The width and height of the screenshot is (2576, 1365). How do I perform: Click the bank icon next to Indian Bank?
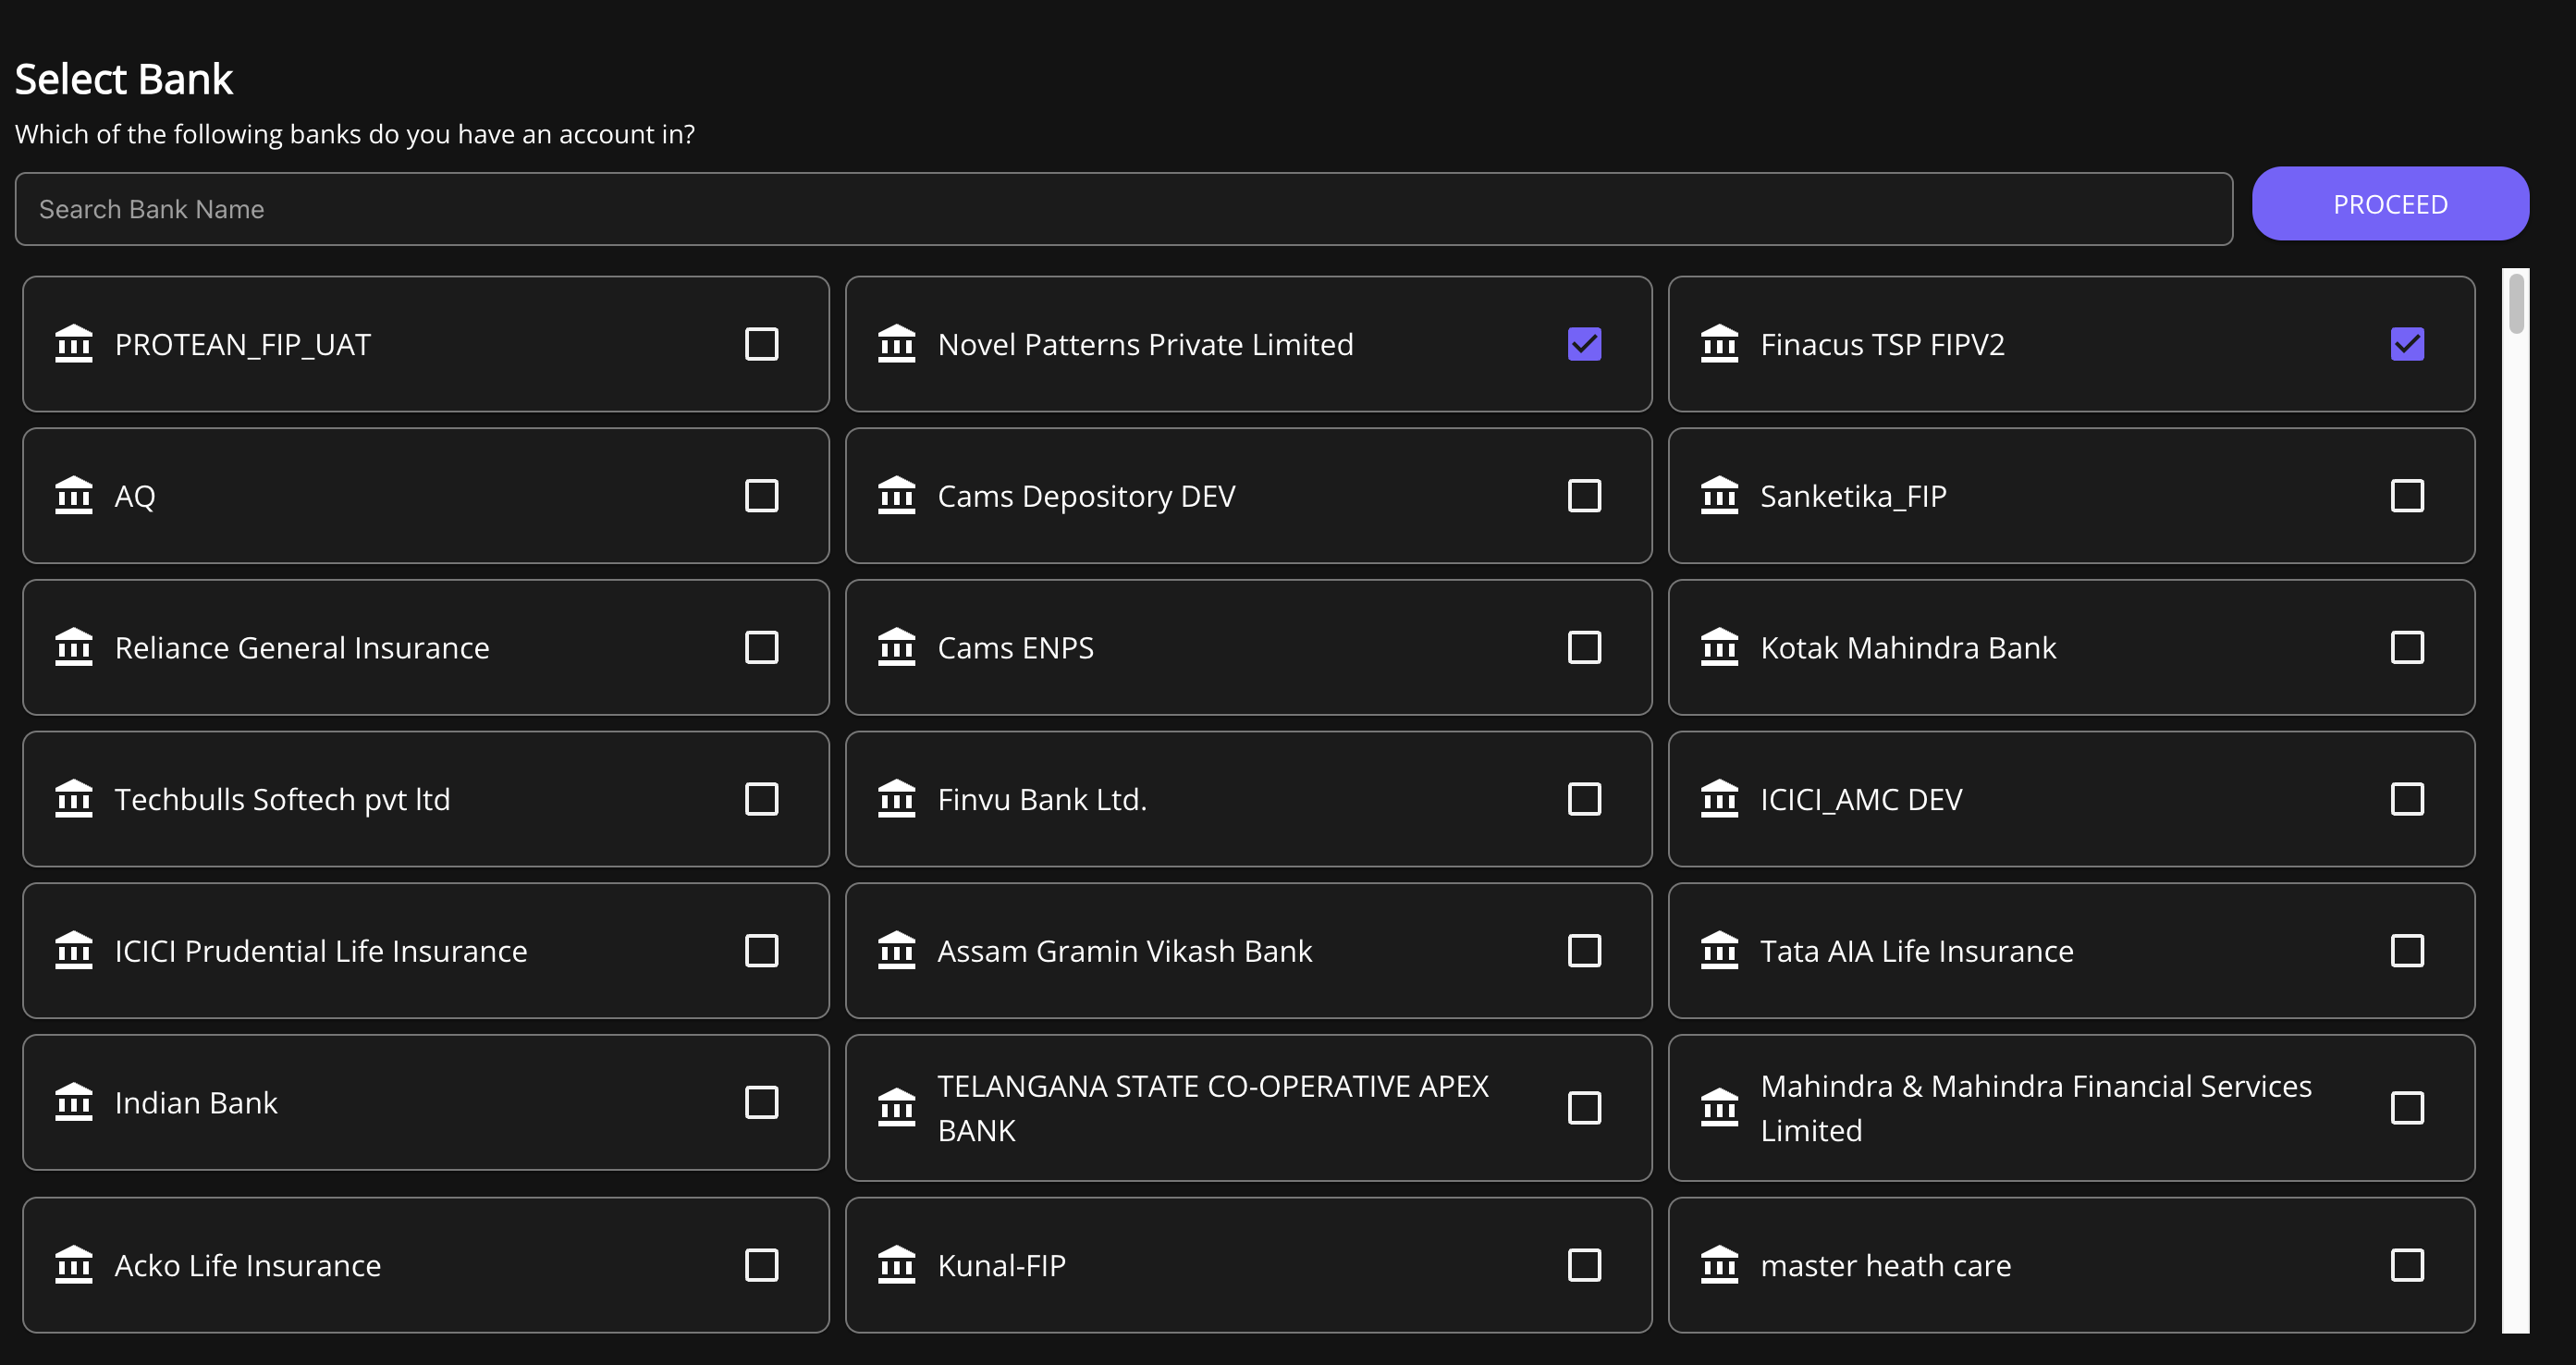pyautogui.click(x=74, y=1102)
